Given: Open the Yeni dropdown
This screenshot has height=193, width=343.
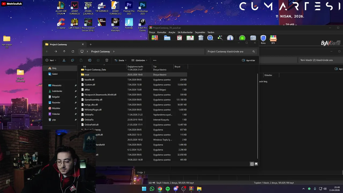Looking at the screenshot, I should click(x=51, y=60).
